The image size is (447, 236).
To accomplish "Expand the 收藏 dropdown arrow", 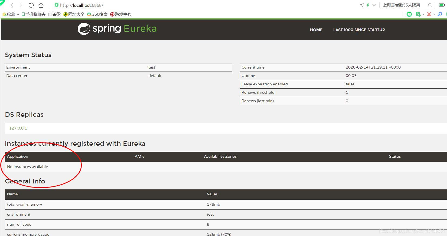I will (x=18, y=14).
